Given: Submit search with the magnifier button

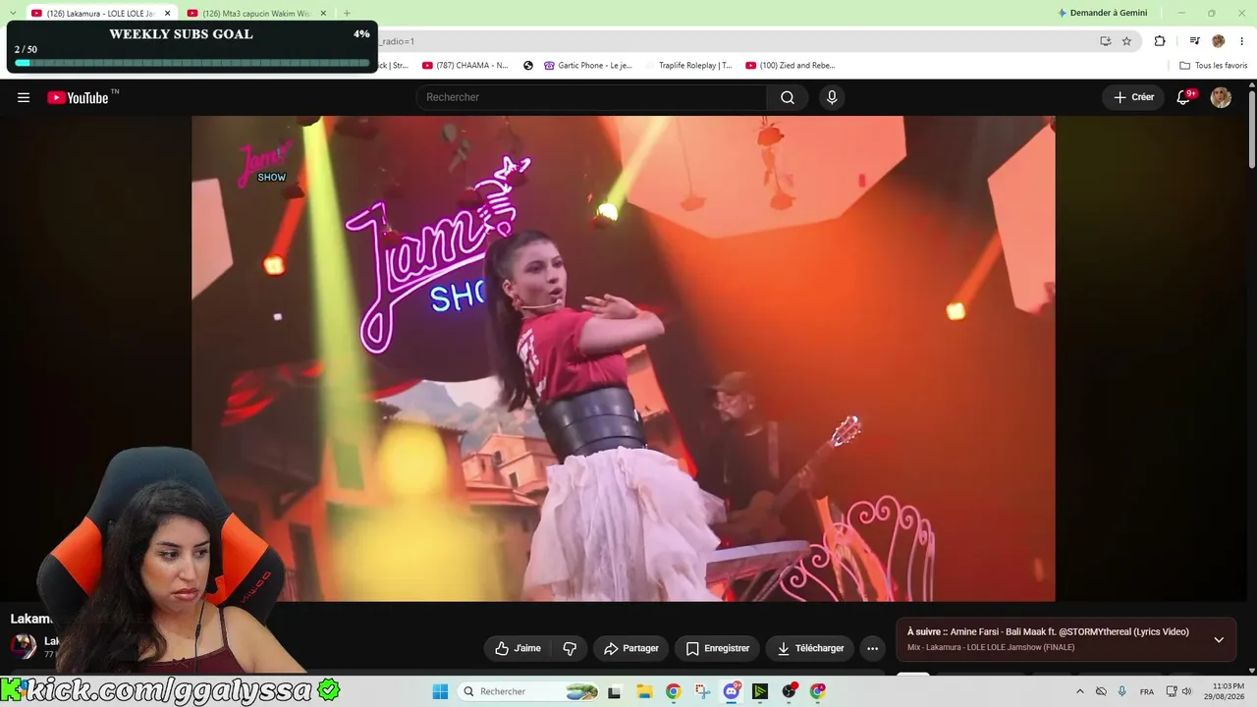Looking at the screenshot, I should point(788,97).
